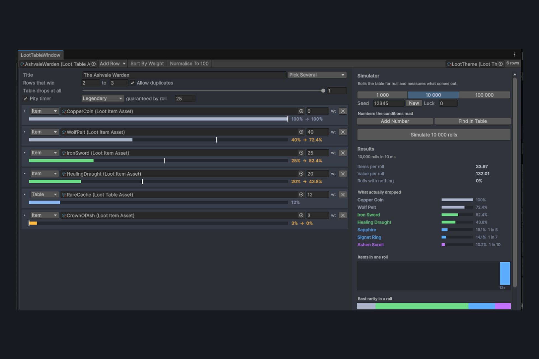Open the window options kebab menu
The width and height of the screenshot is (539, 359).
click(514, 55)
